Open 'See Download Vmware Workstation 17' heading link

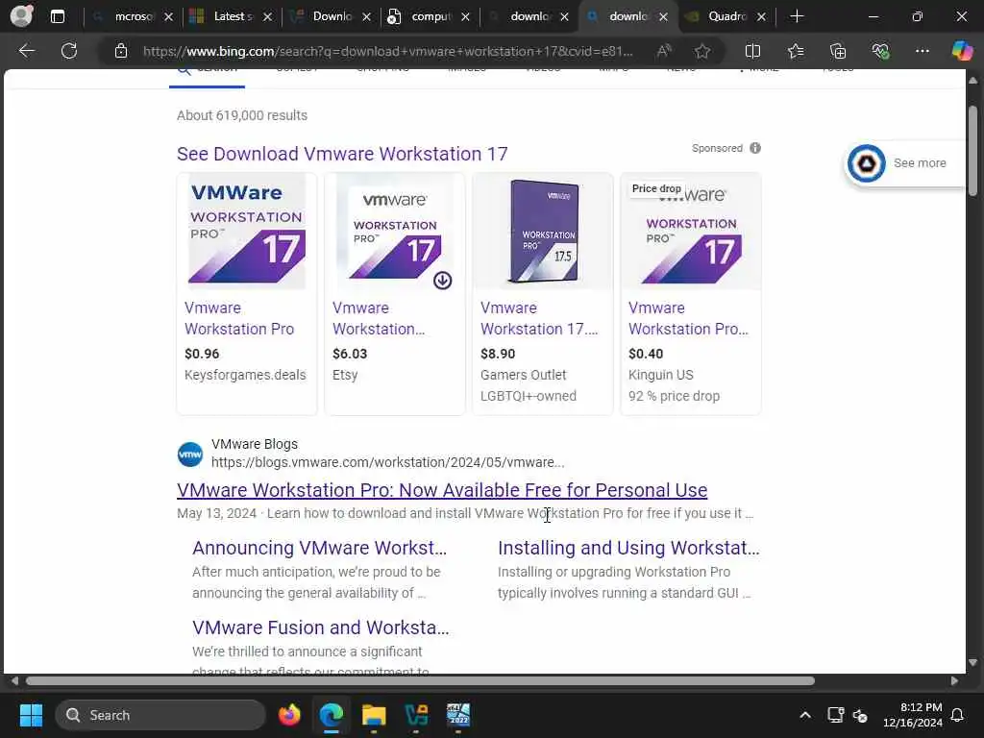(x=342, y=154)
